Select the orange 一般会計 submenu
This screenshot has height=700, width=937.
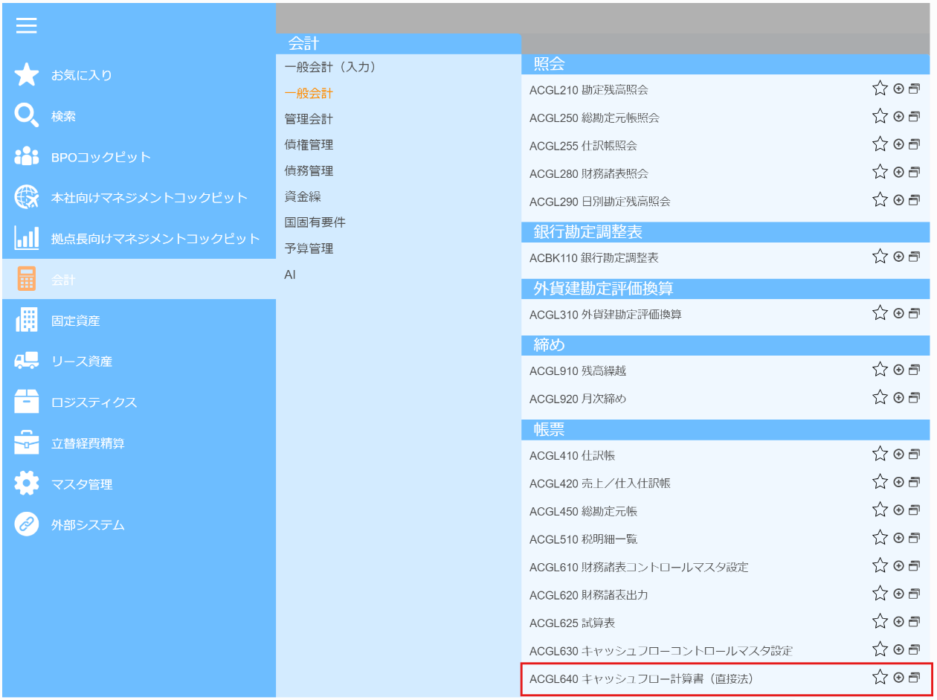tap(309, 93)
